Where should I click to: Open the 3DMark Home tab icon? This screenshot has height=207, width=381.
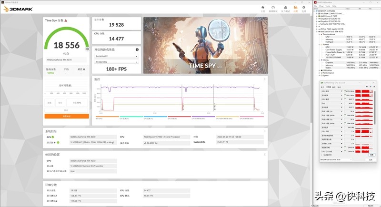(x=263, y=8)
